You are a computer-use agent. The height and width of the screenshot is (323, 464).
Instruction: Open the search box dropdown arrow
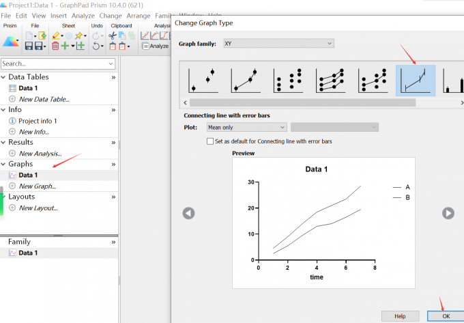click(111, 64)
